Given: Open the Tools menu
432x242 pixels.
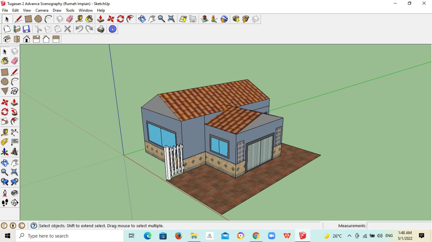Looking at the screenshot, I should (x=70, y=10).
